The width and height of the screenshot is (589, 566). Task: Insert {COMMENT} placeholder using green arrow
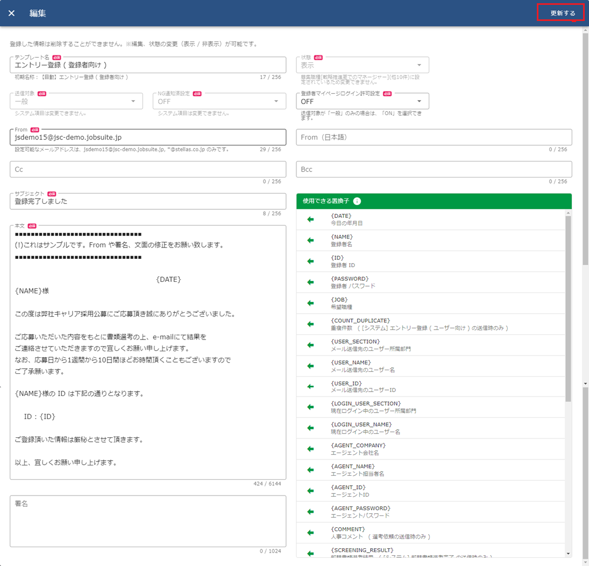[x=310, y=533]
